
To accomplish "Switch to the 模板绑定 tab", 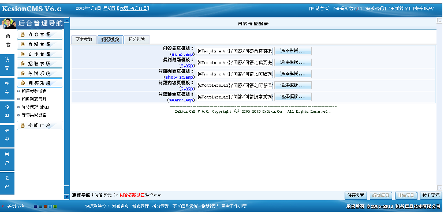I will point(110,40).
